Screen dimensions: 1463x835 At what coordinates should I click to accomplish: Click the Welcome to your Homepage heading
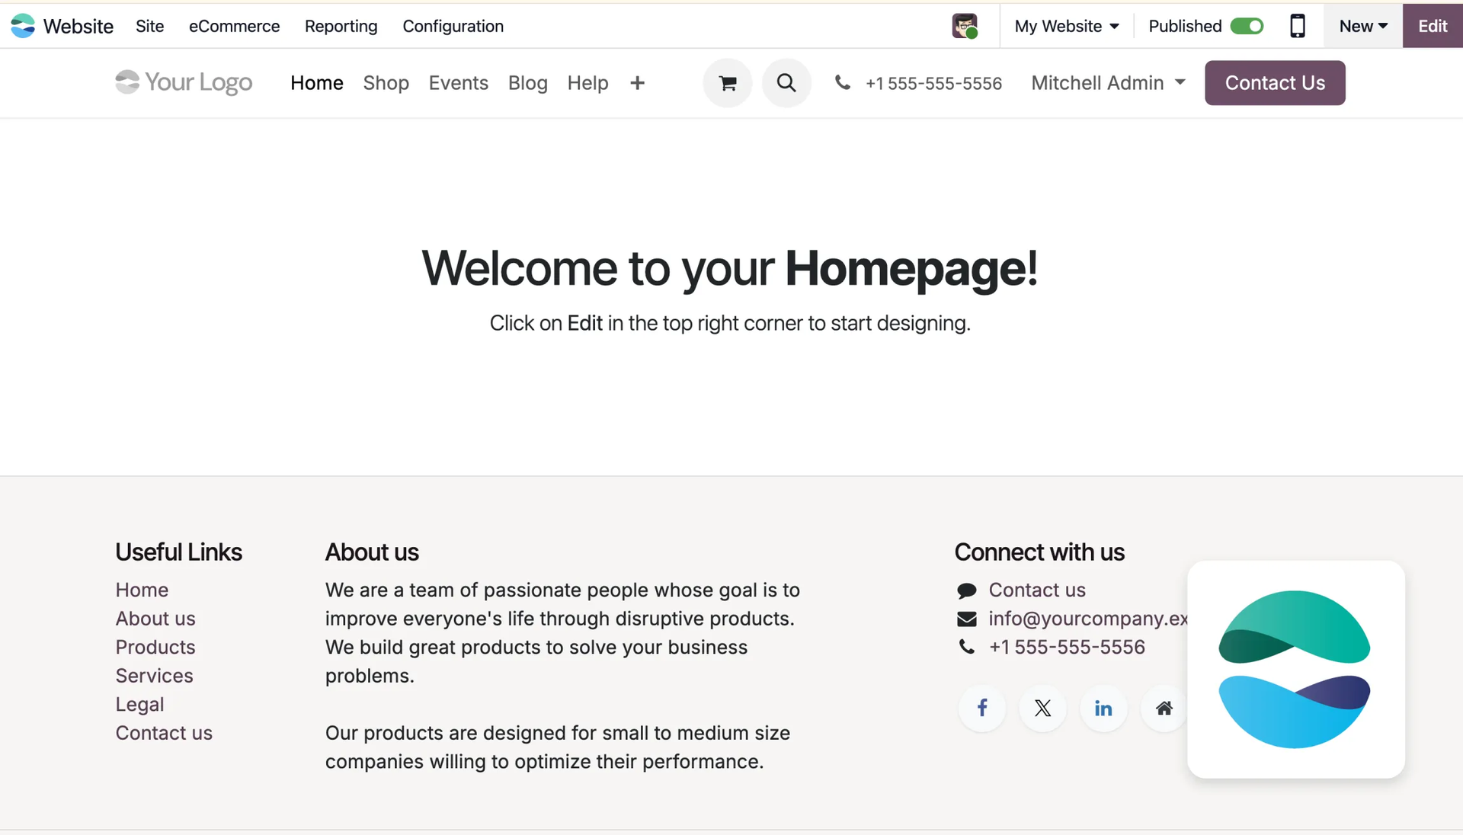pyautogui.click(x=730, y=269)
